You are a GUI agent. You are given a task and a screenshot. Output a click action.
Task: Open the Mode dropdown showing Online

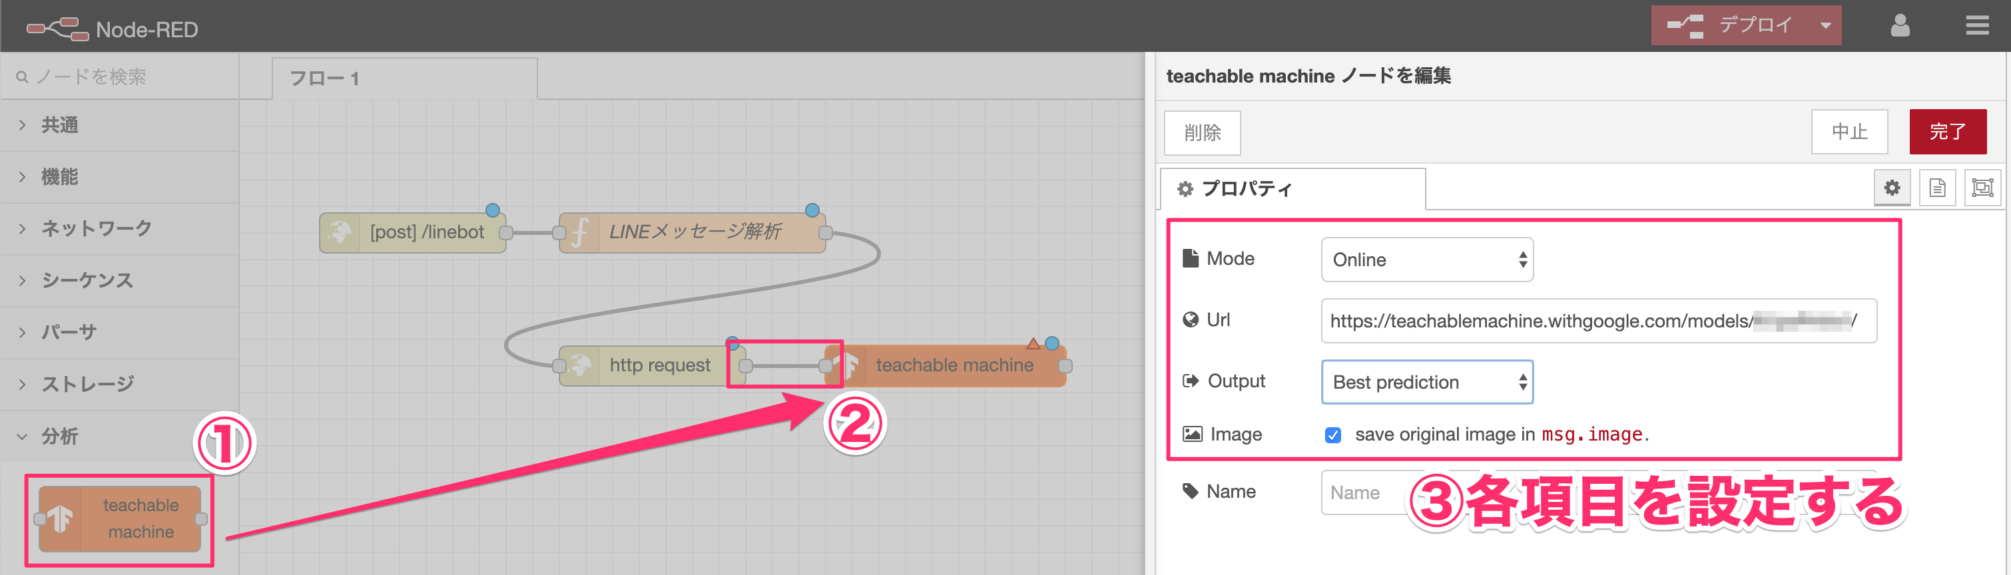[1427, 260]
